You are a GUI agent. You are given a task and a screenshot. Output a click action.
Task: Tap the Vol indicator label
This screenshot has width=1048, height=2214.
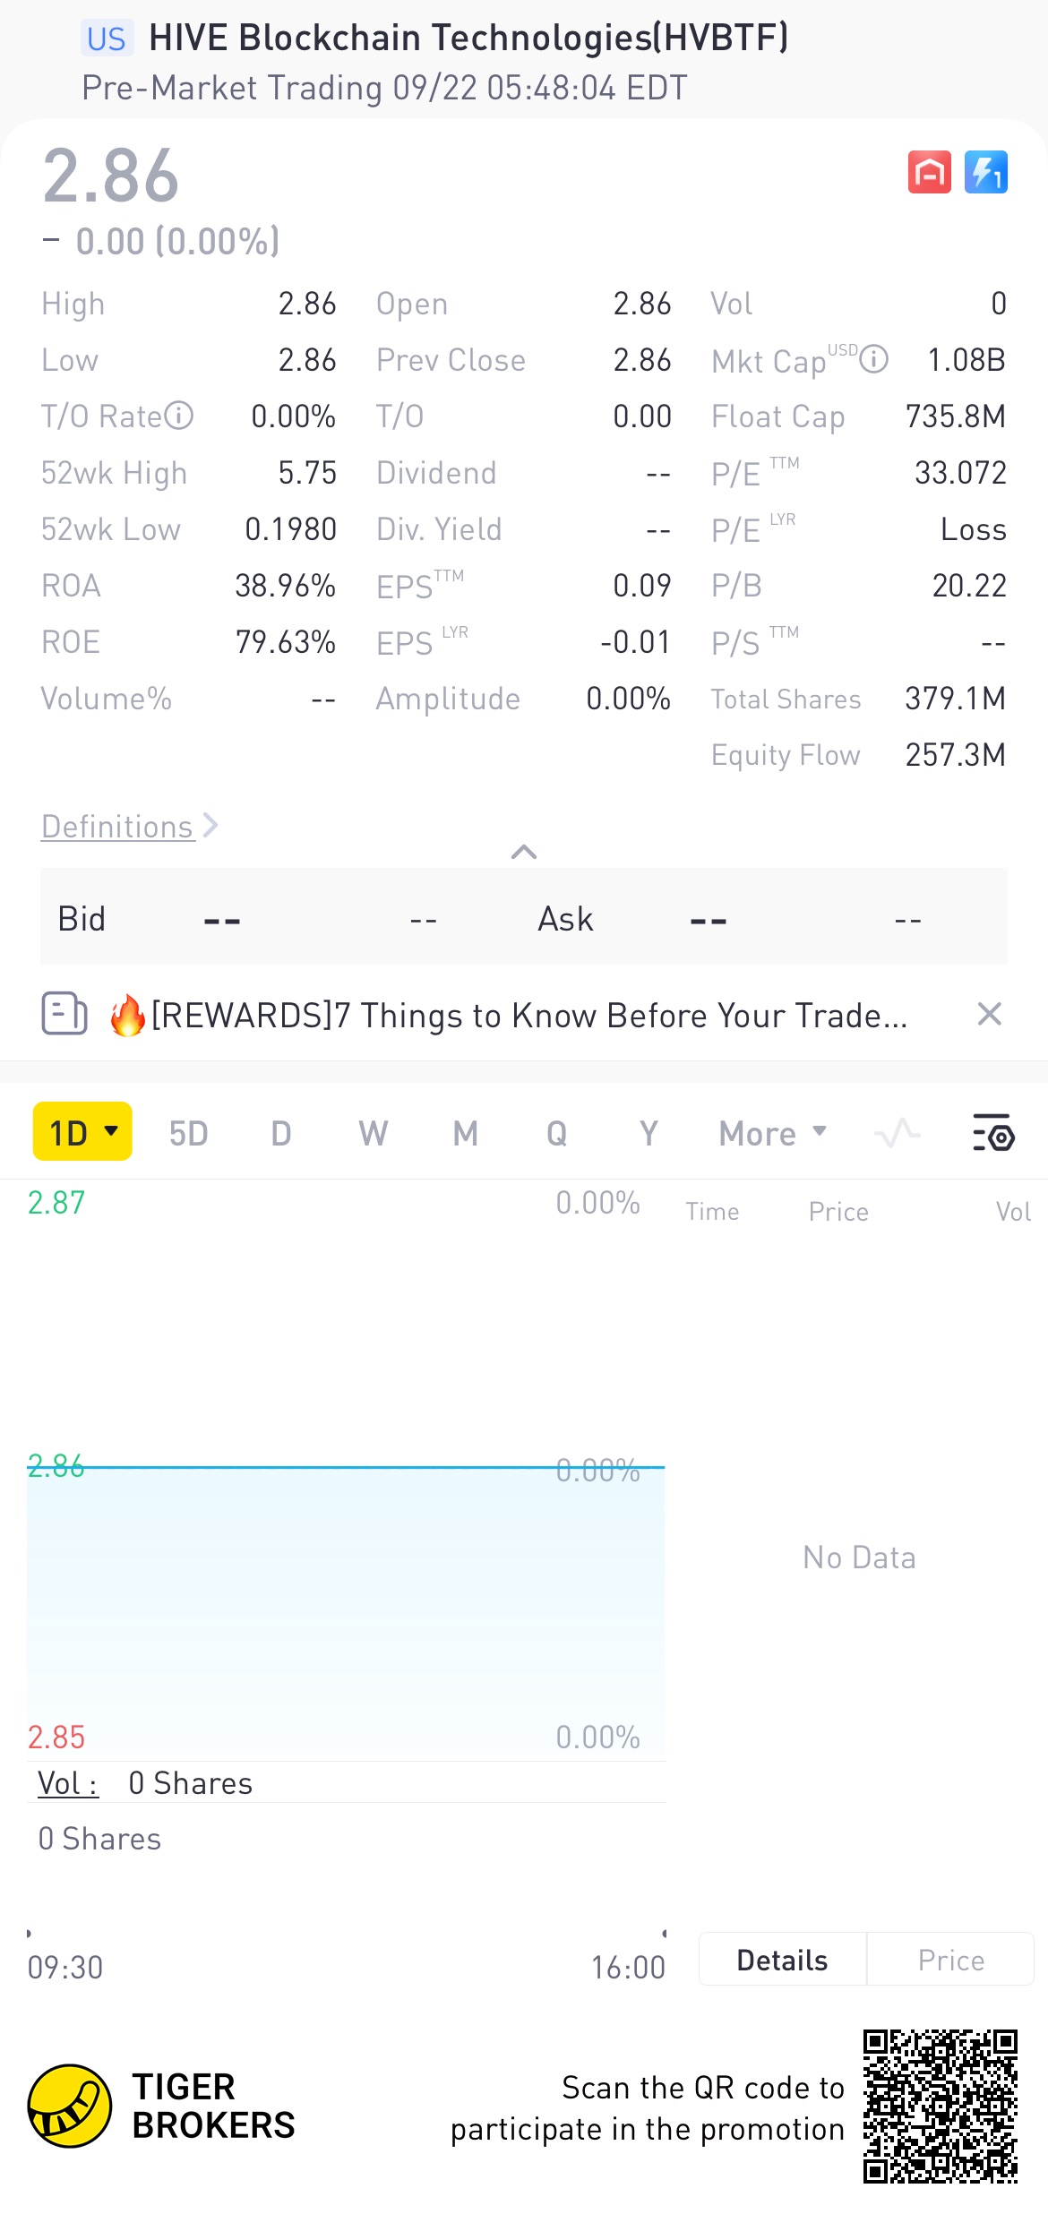(67, 1783)
